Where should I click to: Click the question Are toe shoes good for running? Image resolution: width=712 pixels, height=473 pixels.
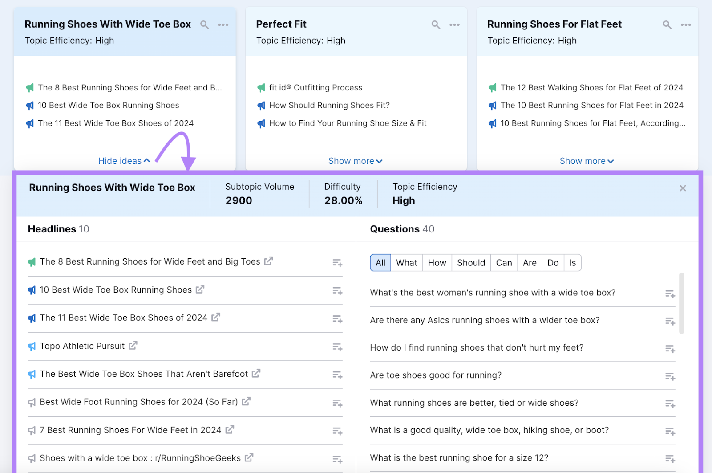coord(436,375)
